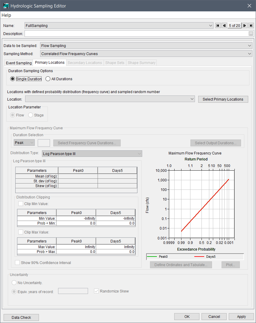The width and height of the screenshot is (256, 323).
Task: Click the Peak0 Min Value cell
Action: [x=76, y=218]
